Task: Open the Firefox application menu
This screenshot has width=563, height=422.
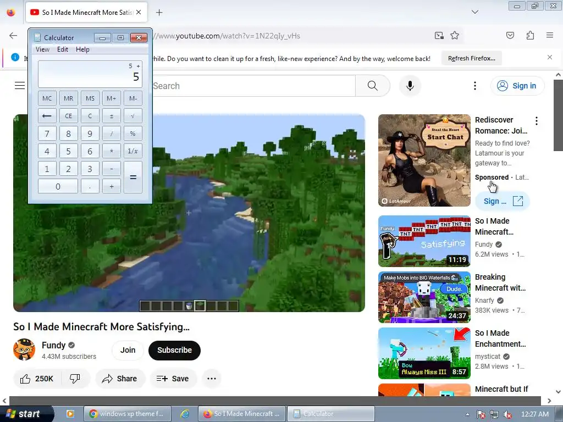Action: click(x=550, y=36)
